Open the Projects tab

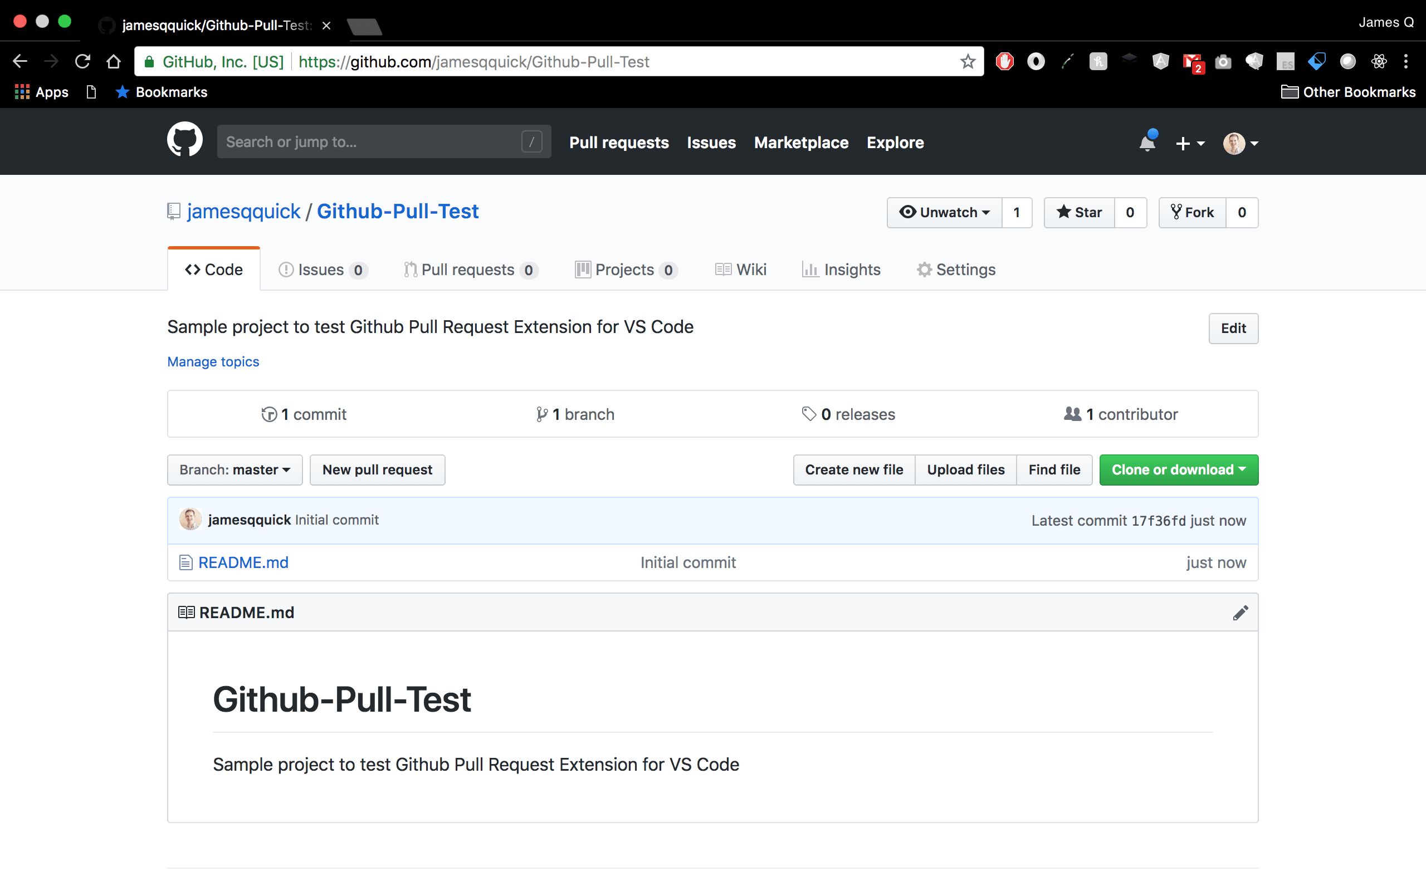tap(626, 270)
